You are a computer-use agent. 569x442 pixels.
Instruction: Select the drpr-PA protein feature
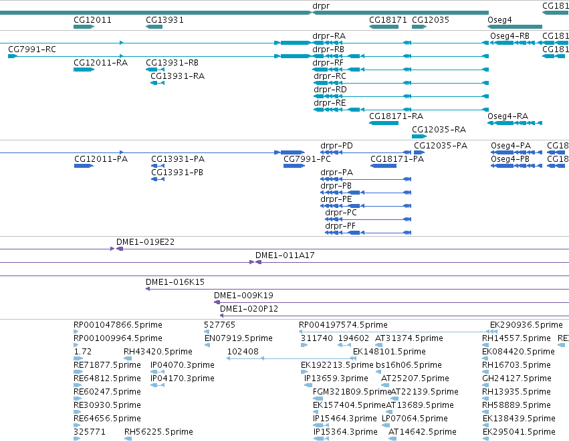tap(366, 179)
